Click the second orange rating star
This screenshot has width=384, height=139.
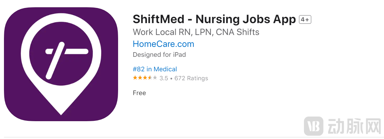point(140,78)
